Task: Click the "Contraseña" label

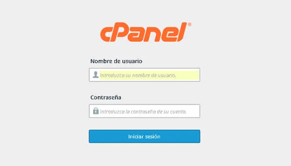Action: click(x=106, y=98)
